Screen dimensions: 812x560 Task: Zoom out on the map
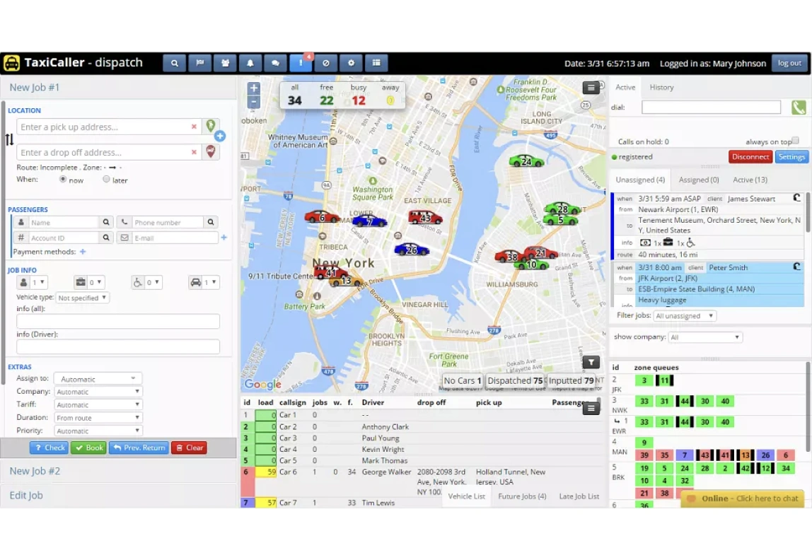click(x=254, y=101)
